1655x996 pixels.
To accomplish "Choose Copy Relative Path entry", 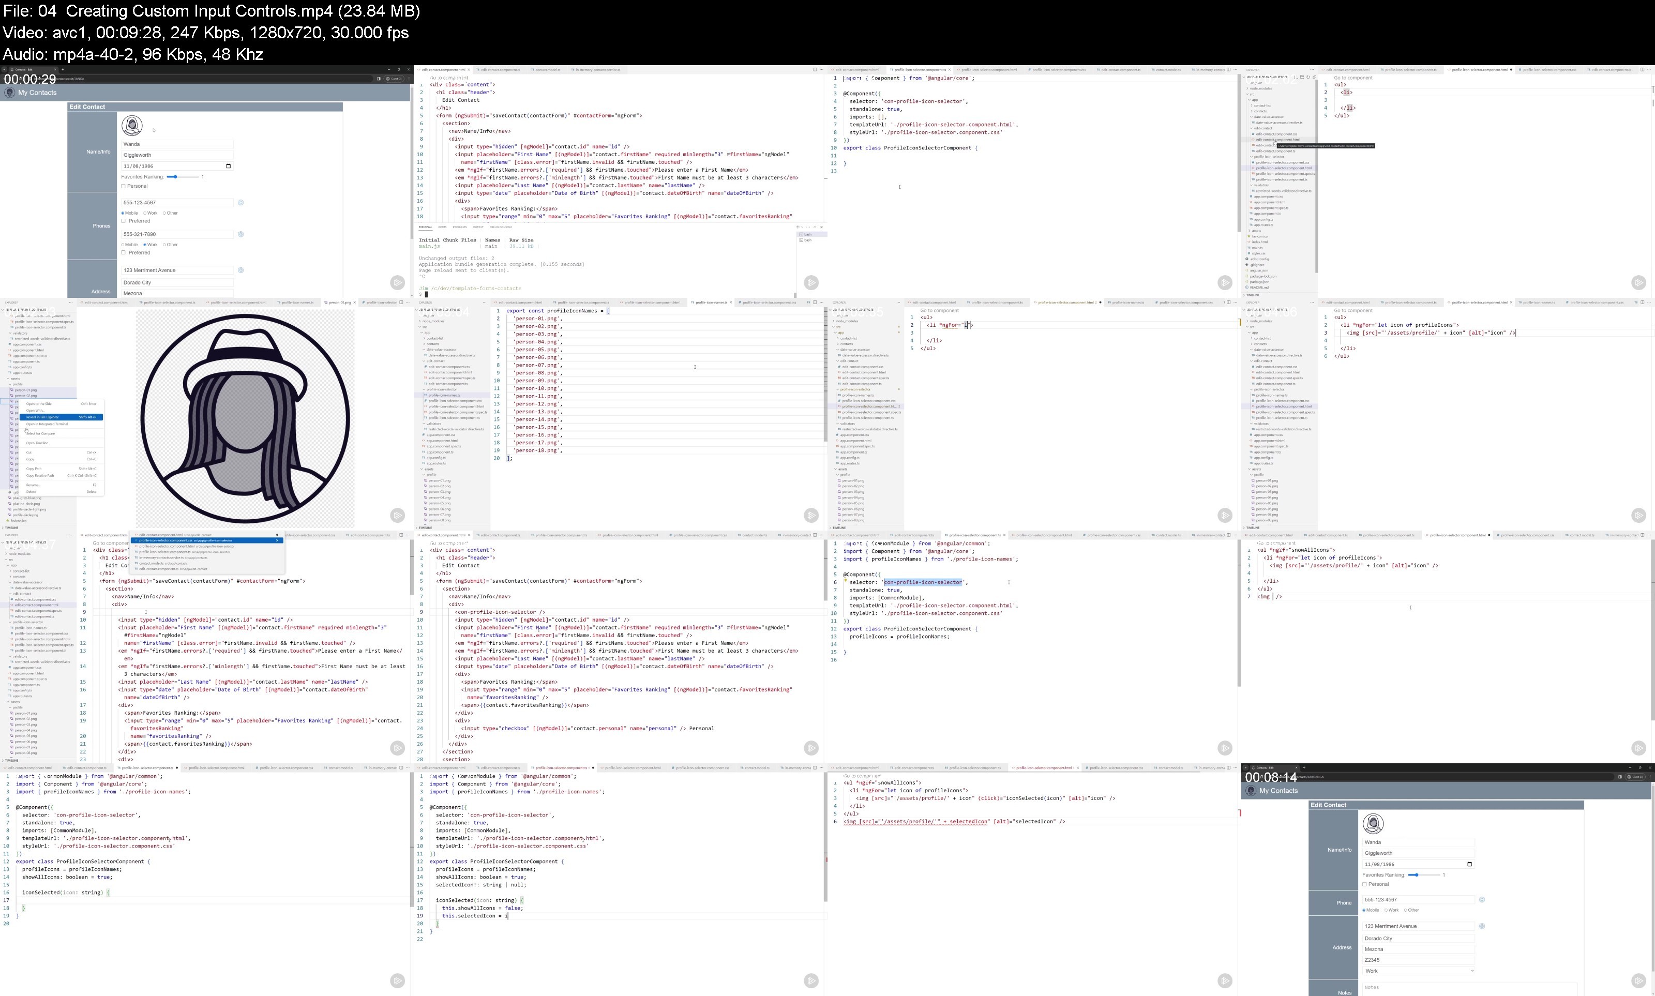I will [61, 475].
